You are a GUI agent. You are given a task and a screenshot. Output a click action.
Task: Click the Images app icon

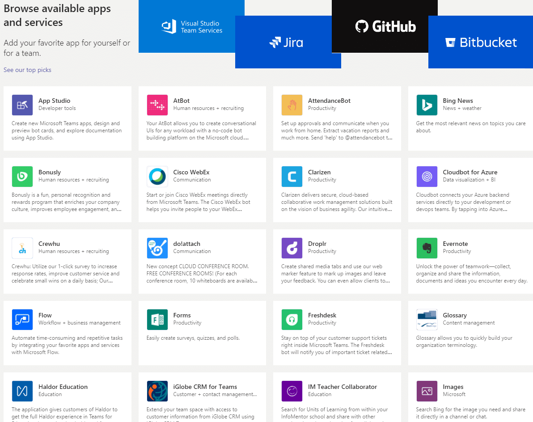coord(427,391)
